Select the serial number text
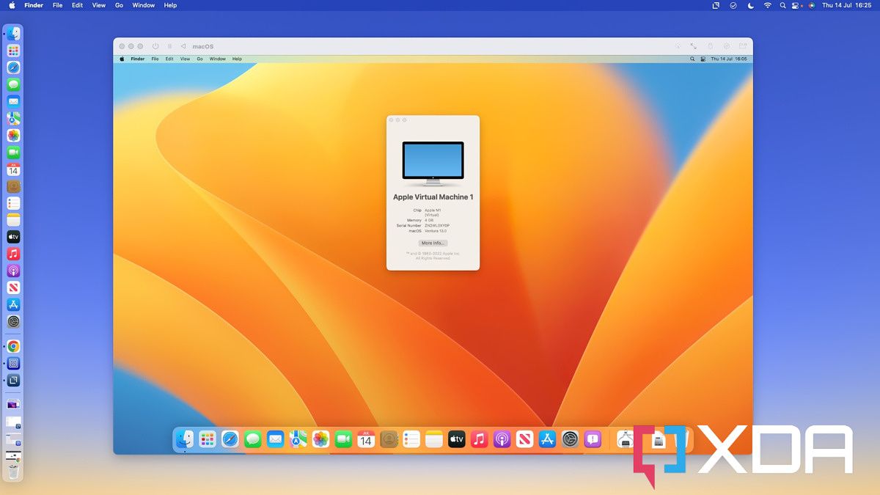 437,225
